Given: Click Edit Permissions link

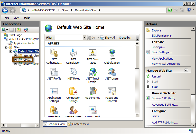Looking at the screenshot, I should [163, 36].
